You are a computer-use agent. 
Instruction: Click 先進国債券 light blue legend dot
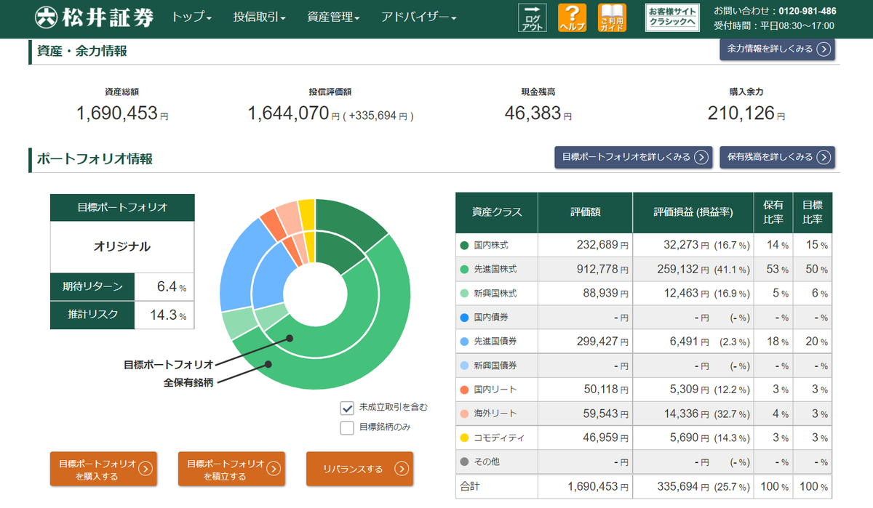point(464,341)
